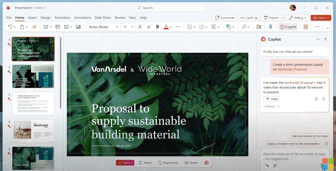Click the user profile picture

(x=293, y=8)
